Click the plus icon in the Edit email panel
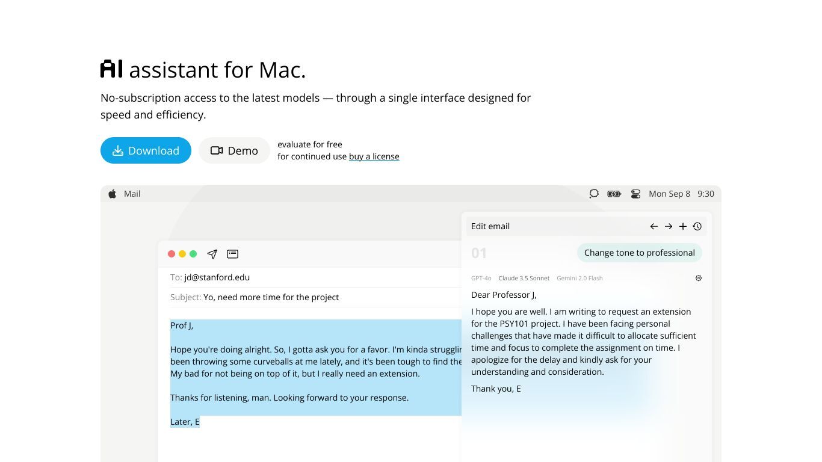The image size is (822, 462). click(x=683, y=226)
